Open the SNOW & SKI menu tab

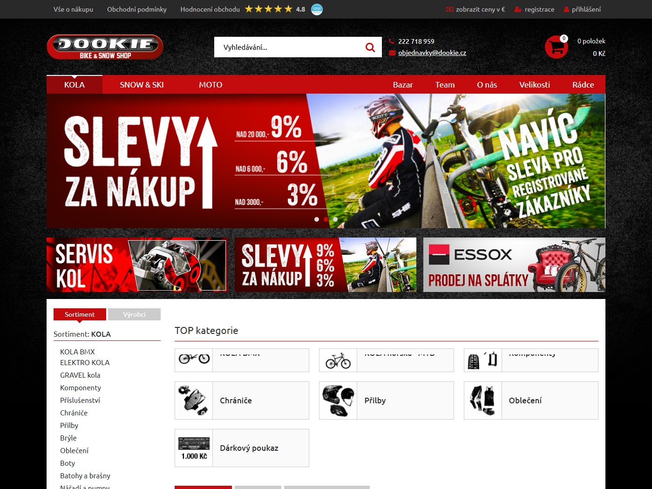point(142,85)
